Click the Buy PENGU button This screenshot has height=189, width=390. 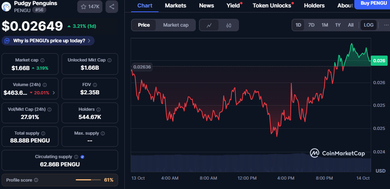coord(372,4)
